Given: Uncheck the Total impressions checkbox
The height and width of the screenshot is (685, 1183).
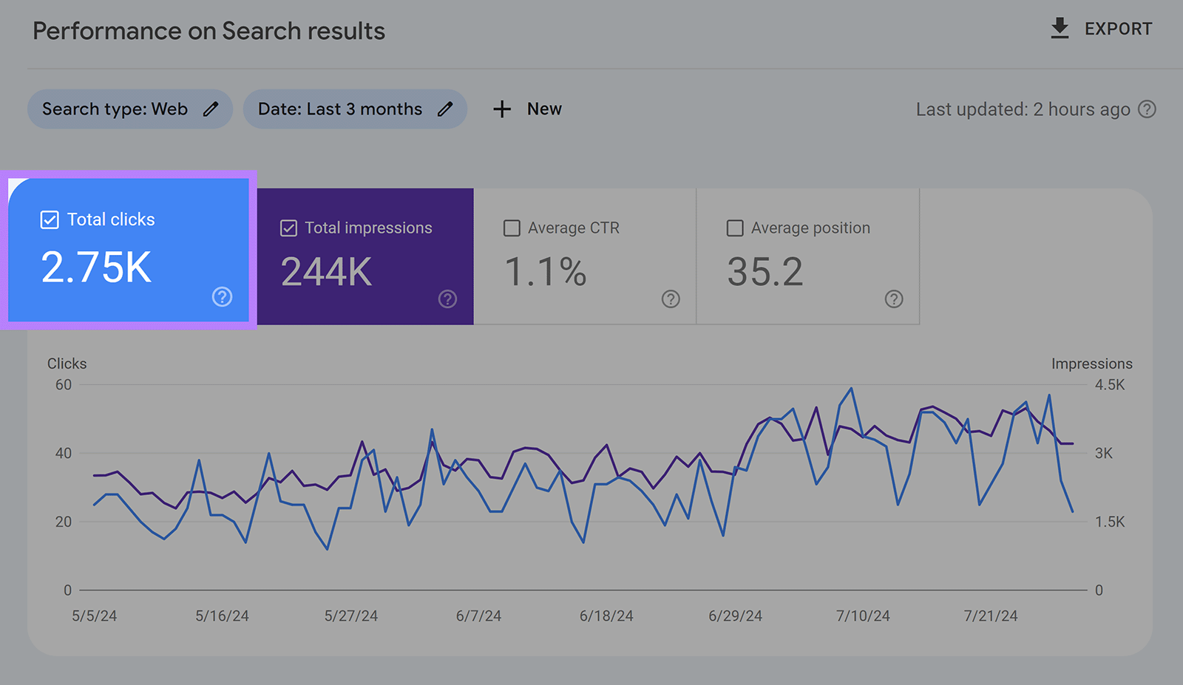Looking at the screenshot, I should click(288, 228).
